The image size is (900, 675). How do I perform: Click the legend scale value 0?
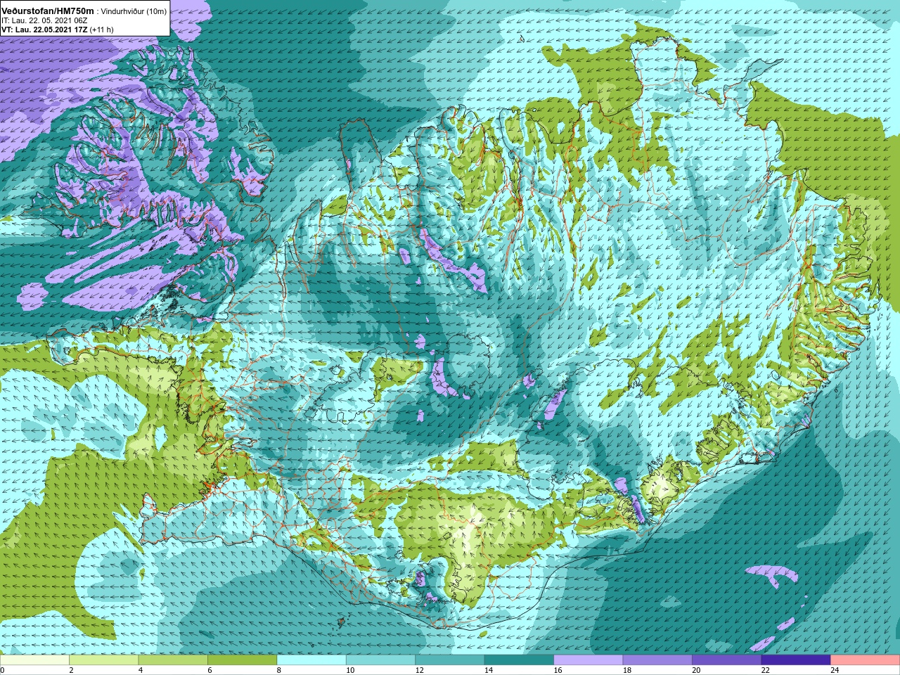click(x=2, y=670)
